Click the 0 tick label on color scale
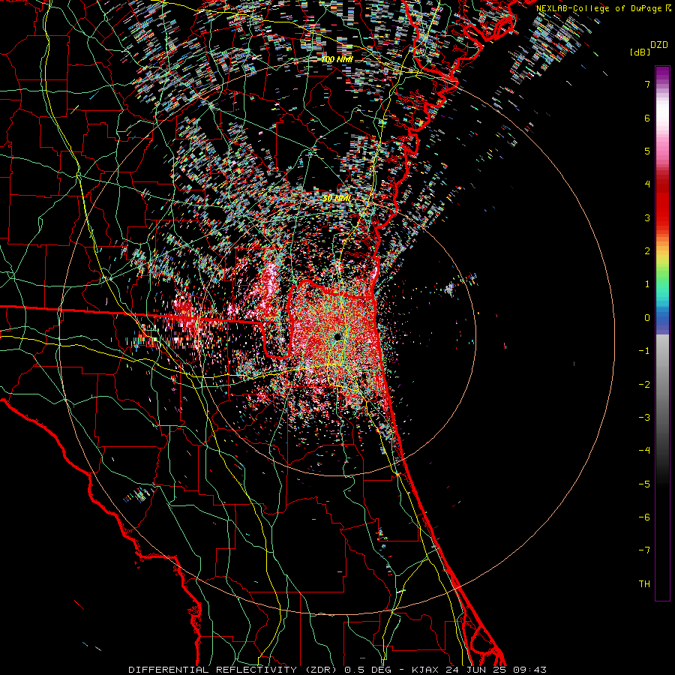This screenshot has width=675, height=675. tap(647, 318)
